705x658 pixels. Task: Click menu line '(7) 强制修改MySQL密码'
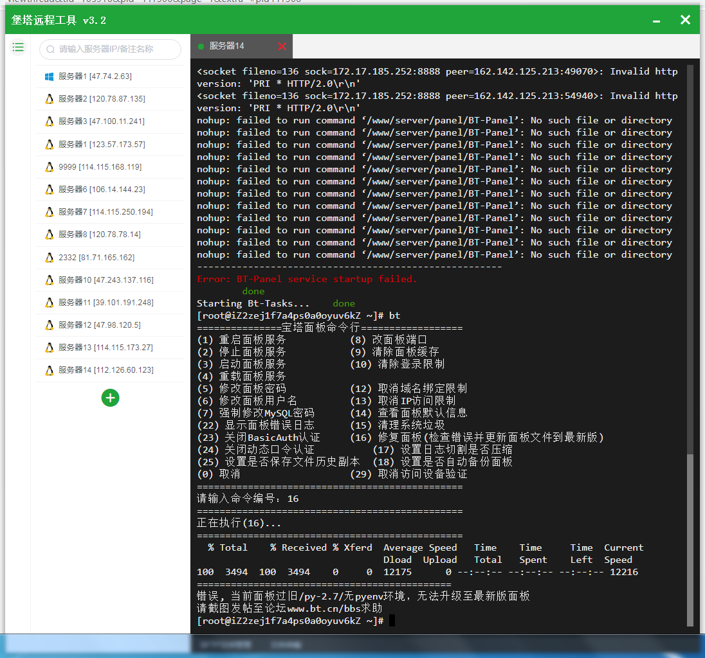(x=256, y=413)
